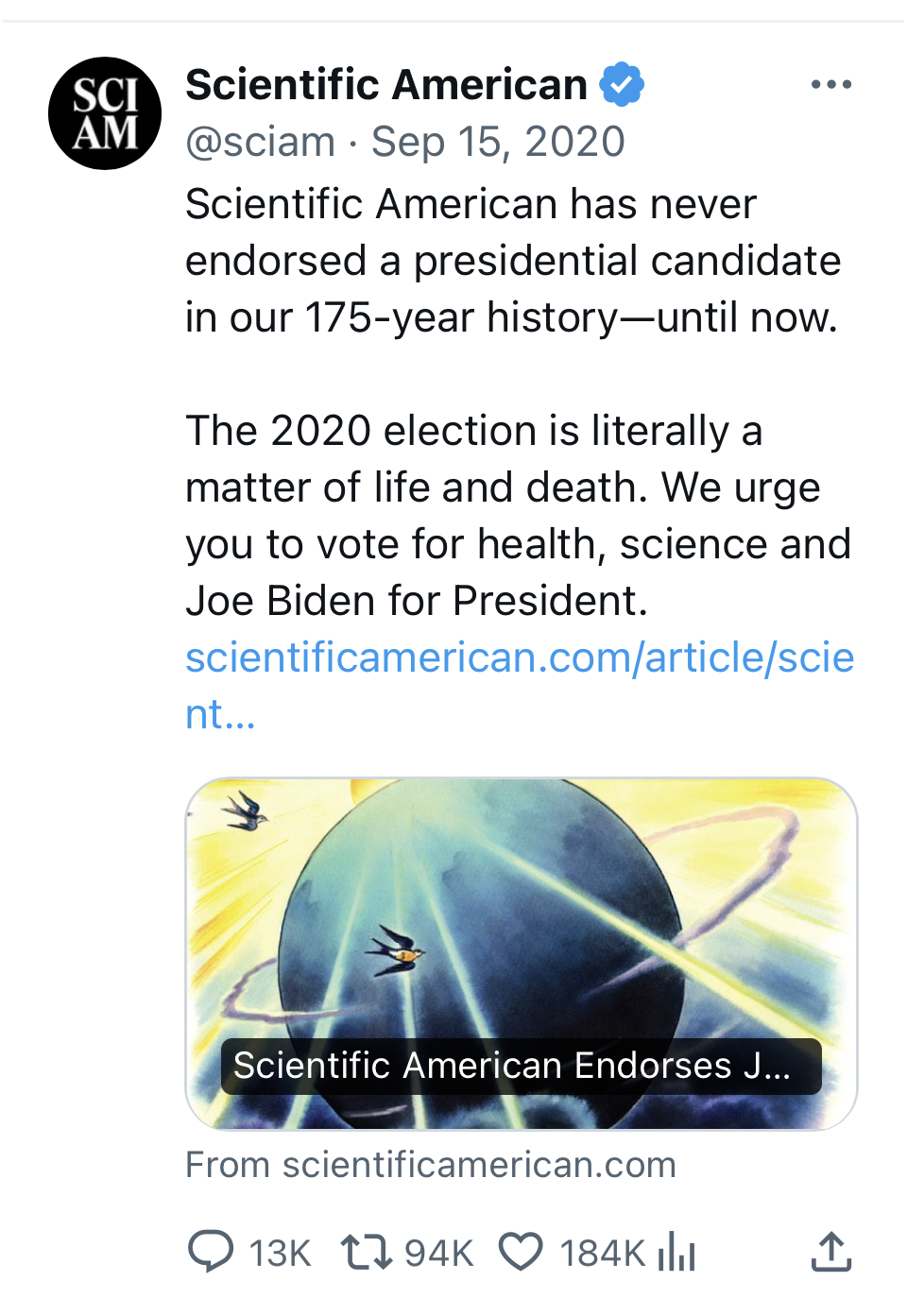Viewport: 907px width, 1298px height.
Task: Click the 184K likes count
Action: point(602,1254)
